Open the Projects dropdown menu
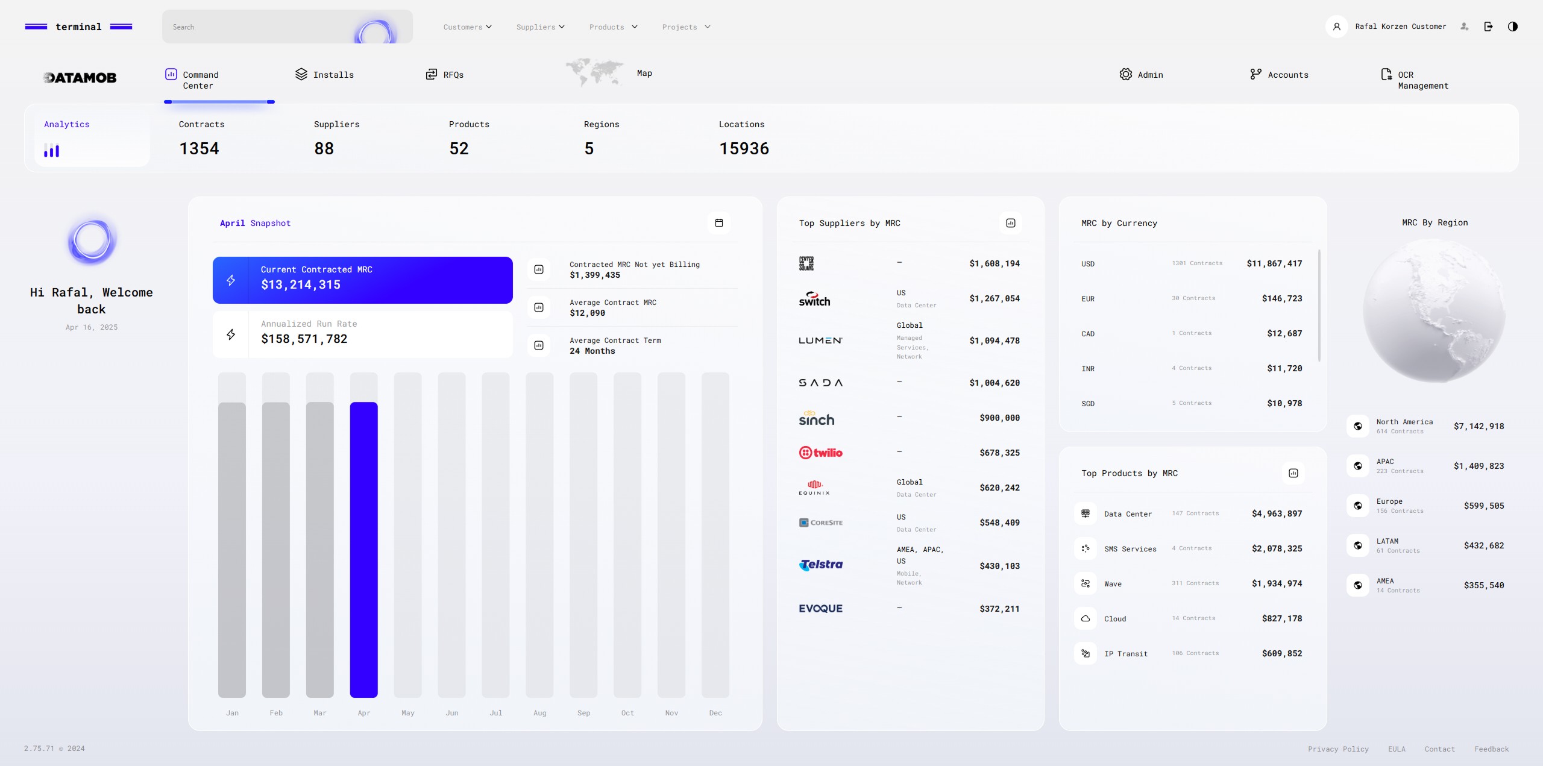This screenshot has height=766, width=1543. click(686, 27)
